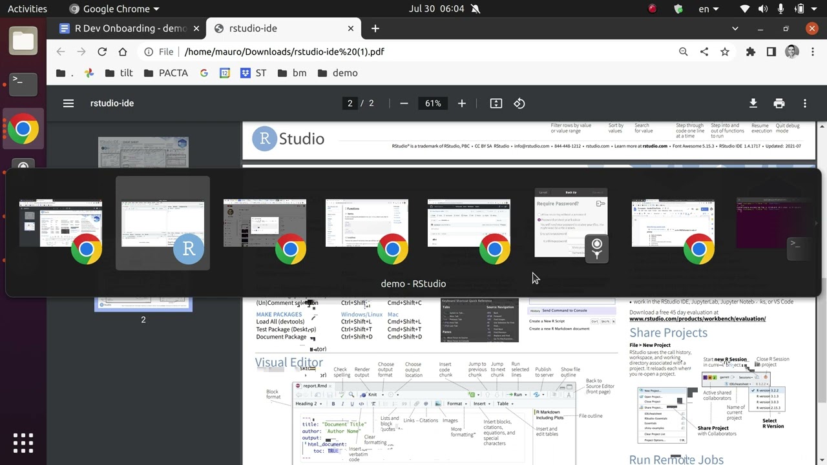The image size is (827, 465).
Task: Open the Google Calendar bookmark icon
Action: pyautogui.click(x=225, y=73)
